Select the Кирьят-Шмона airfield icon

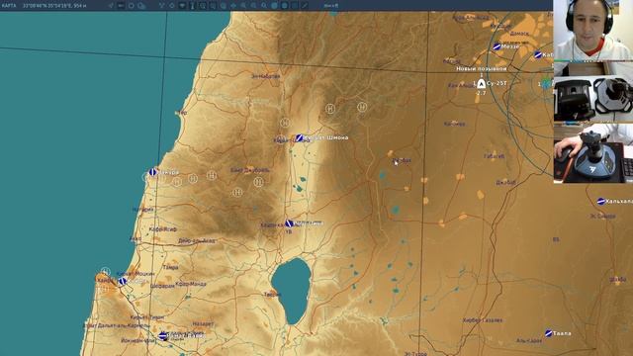click(299, 138)
